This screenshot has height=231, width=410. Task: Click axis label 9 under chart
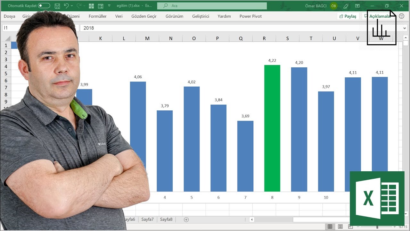click(299, 197)
